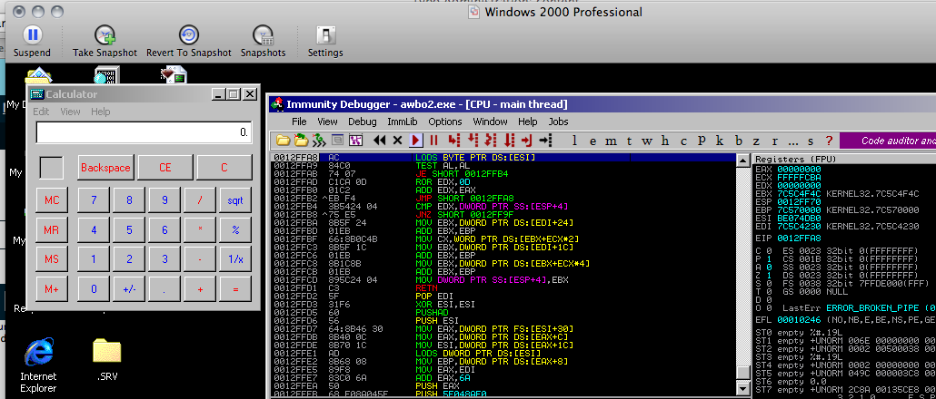Click the M+ button in Calculator
936x399 pixels.
tap(52, 289)
